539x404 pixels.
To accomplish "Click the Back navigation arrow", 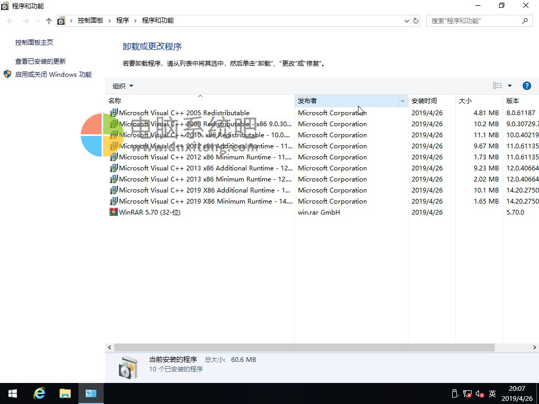I will pos(11,21).
